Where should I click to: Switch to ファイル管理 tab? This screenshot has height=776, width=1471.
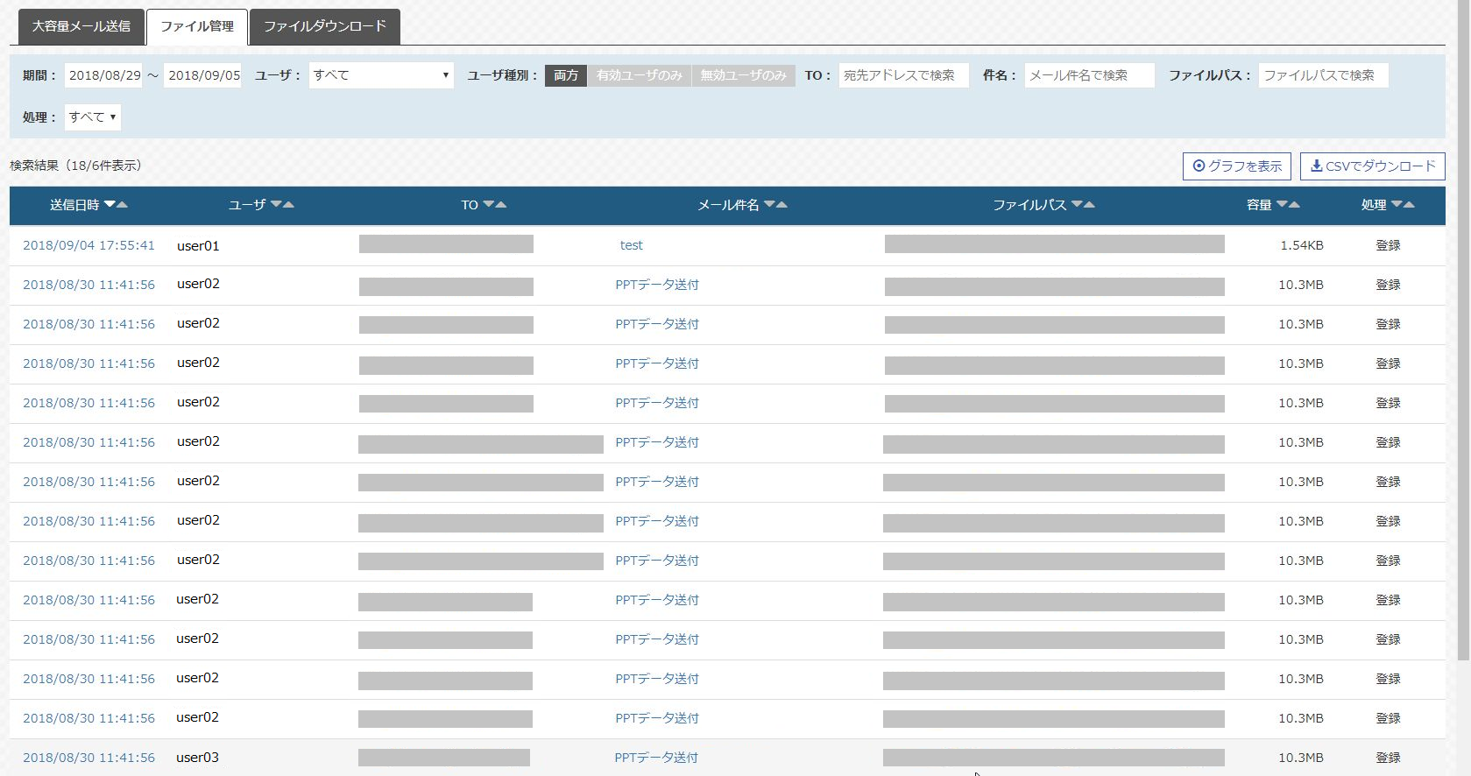pyautogui.click(x=197, y=26)
